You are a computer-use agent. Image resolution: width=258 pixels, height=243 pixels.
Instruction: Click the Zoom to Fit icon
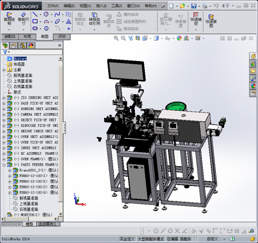(x=116, y=38)
